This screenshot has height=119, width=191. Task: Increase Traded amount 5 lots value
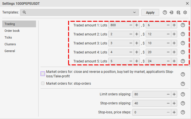coord(137,61)
